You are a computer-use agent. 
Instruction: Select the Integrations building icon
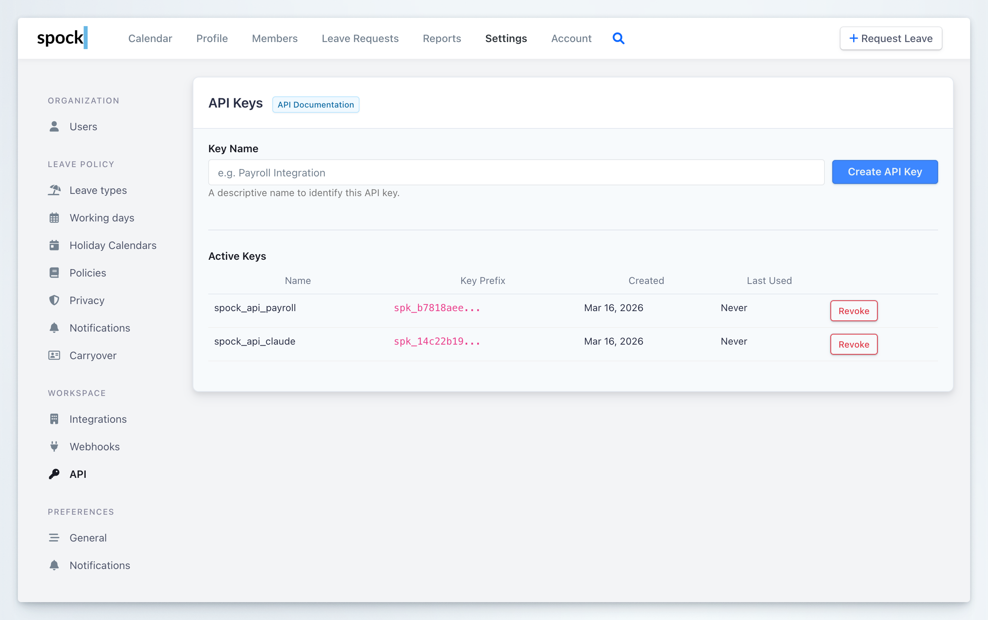coord(54,419)
